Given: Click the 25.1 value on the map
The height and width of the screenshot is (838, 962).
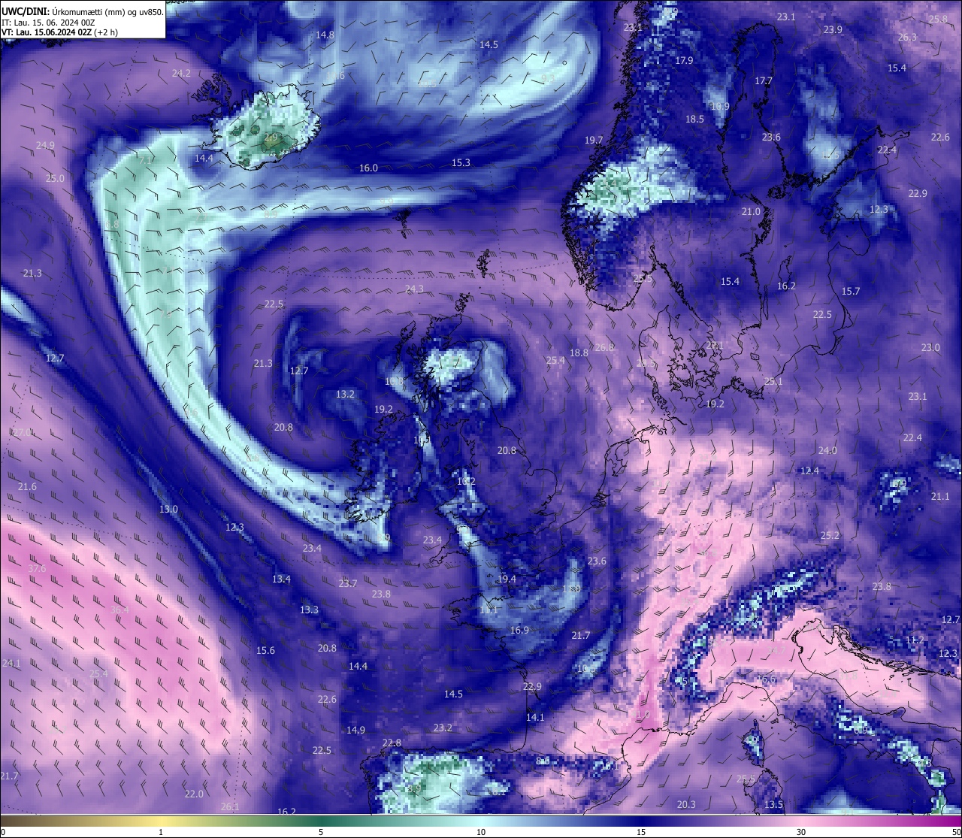Looking at the screenshot, I should tap(773, 382).
